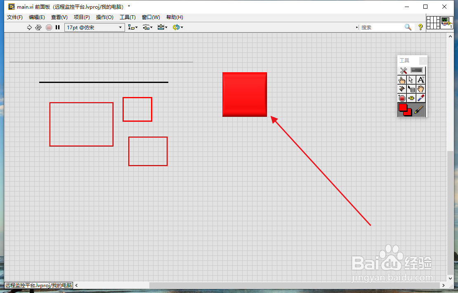Select the Scrolling hand tool
The image size is (458, 293).
click(420, 89)
